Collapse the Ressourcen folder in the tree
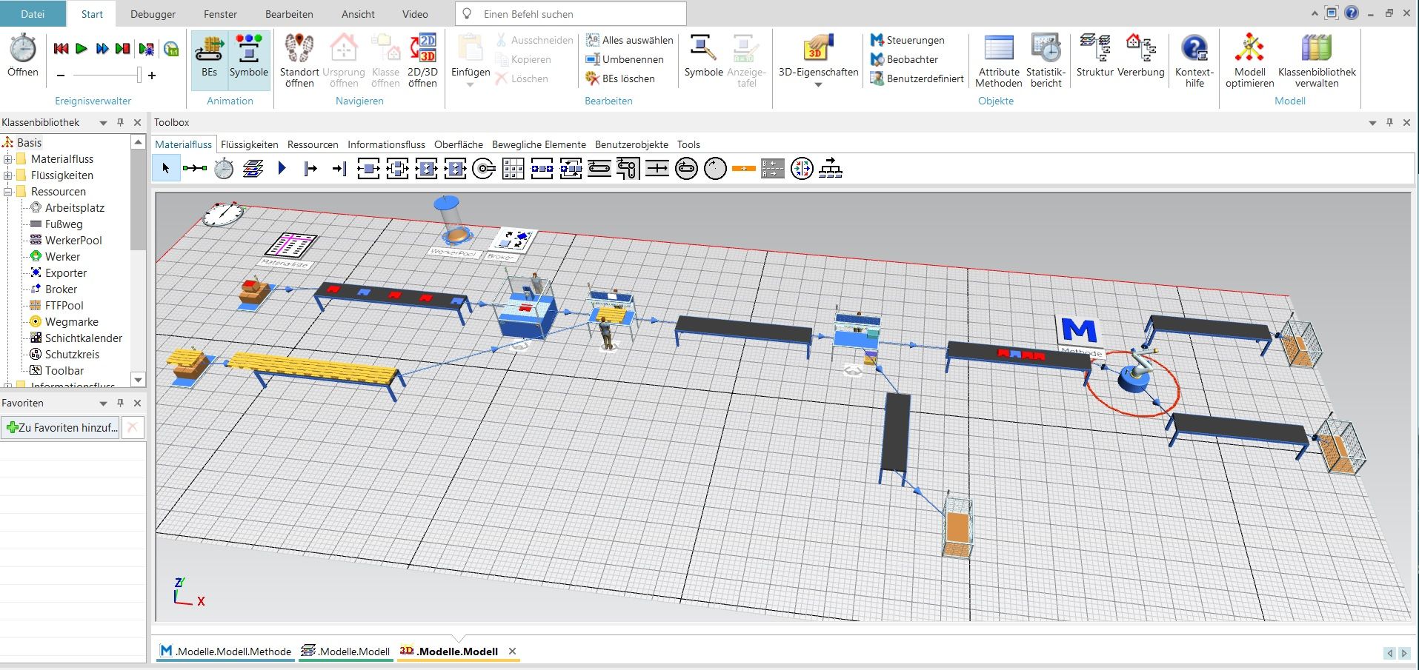Screen dimensions: 1419x670 tap(8, 192)
